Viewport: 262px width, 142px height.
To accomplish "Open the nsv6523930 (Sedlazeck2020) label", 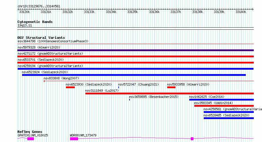I will tap(89, 84).
